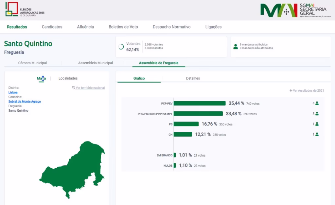Open Boletins de Voto section
The image size is (335, 205).
[x=123, y=27]
